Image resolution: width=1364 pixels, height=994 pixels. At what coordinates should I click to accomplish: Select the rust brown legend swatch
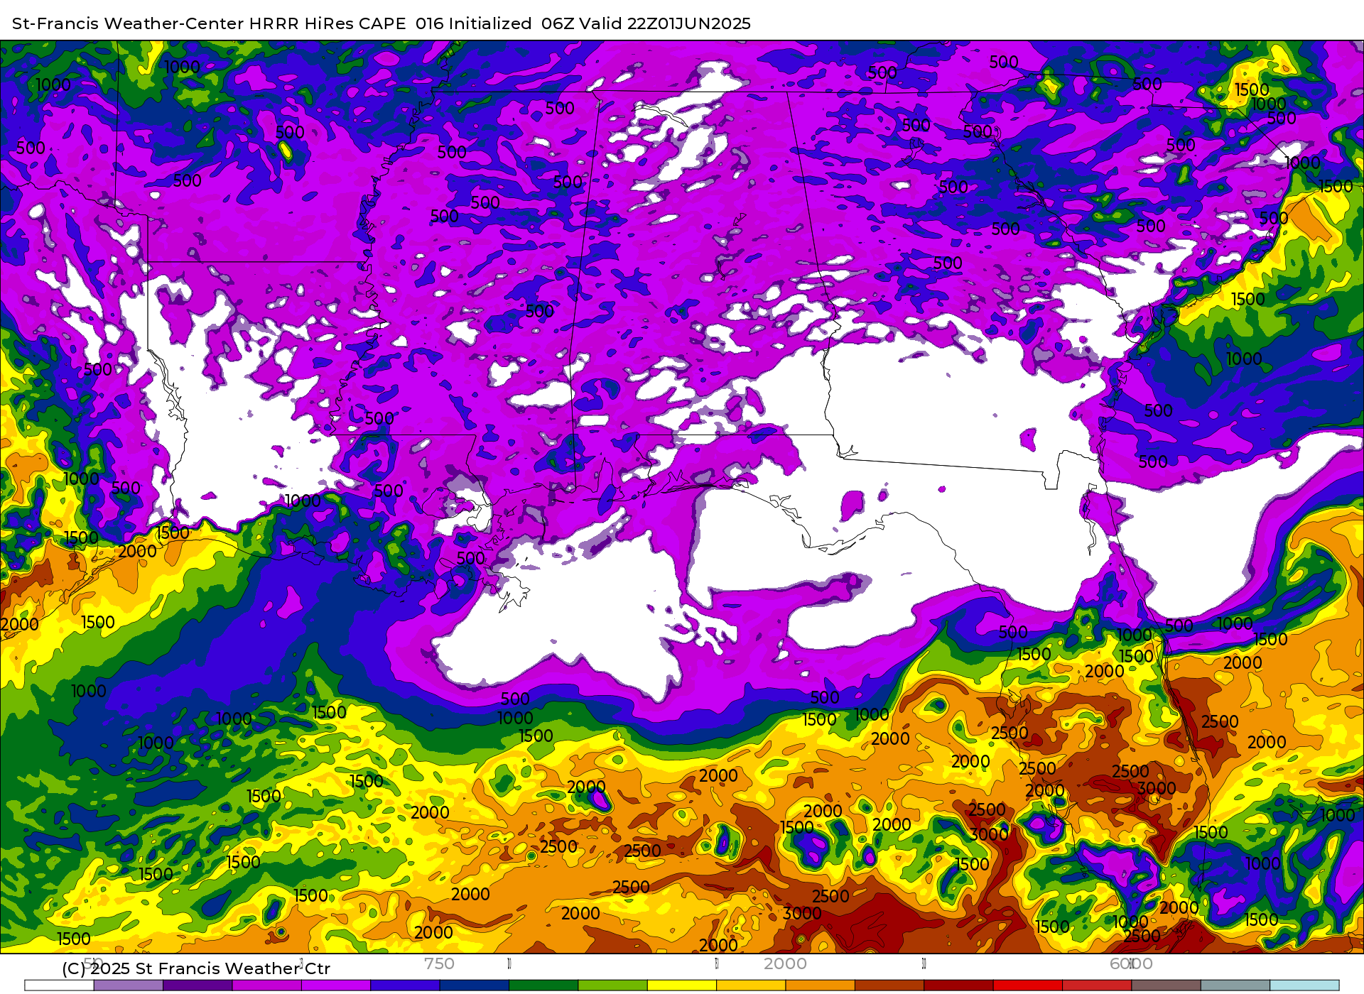(x=889, y=985)
